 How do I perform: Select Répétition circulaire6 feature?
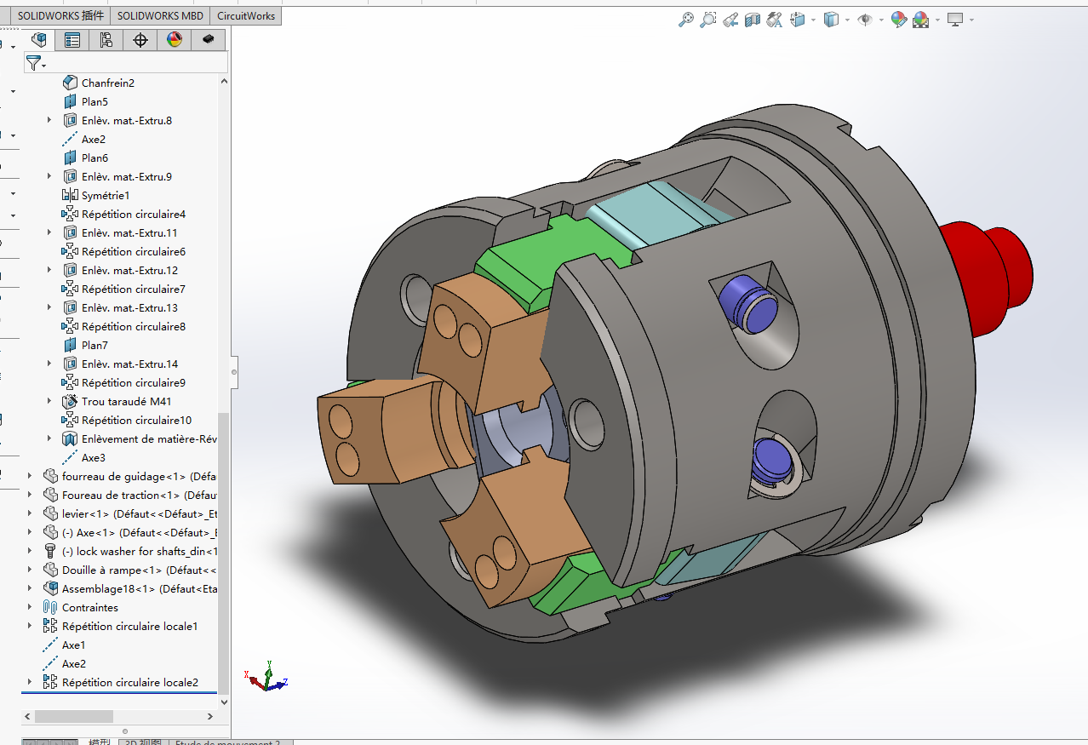134,251
